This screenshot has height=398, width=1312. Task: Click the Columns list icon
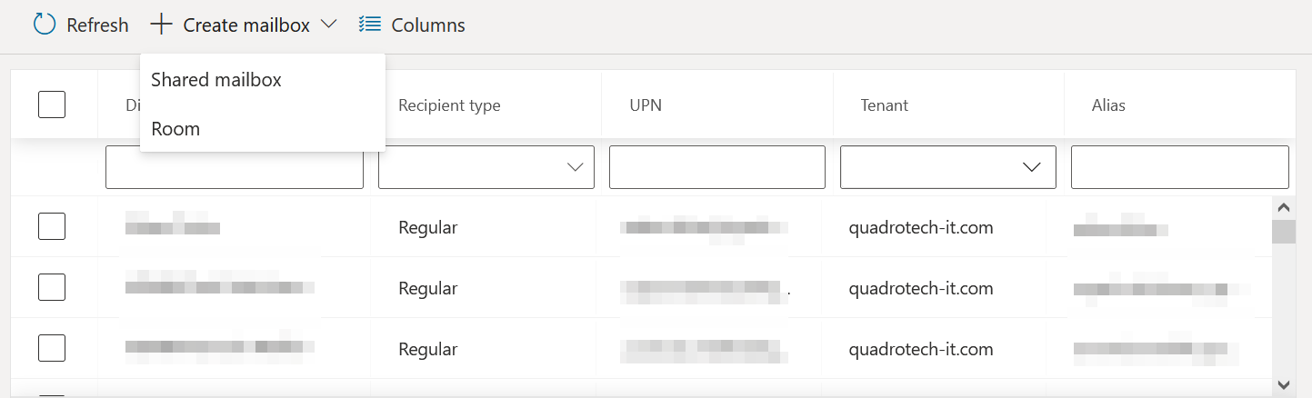[x=369, y=25]
